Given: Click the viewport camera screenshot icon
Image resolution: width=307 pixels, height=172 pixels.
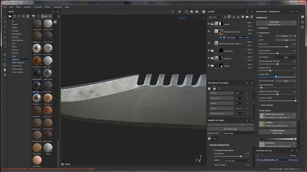Looking at the screenshot, I should 203,11.
